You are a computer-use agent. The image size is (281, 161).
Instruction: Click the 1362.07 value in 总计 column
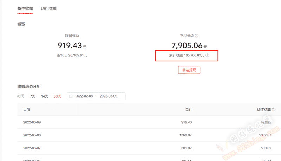[x=185, y=135]
